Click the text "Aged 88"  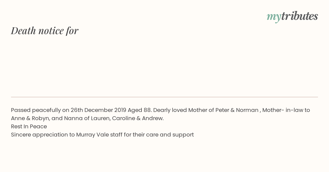coord(139,110)
